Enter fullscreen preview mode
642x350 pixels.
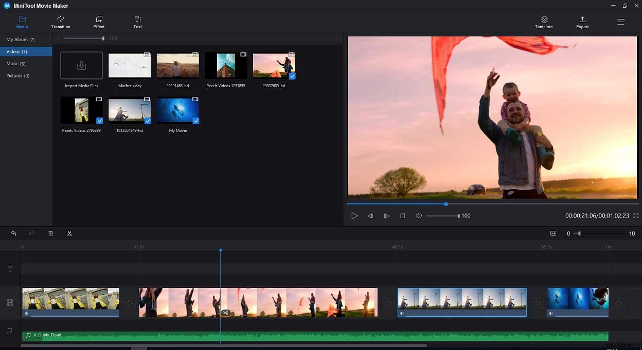click(x=636, y=216)
